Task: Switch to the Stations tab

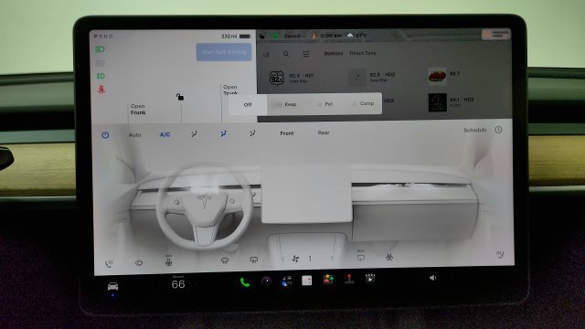Action: (x=333, y=53)
